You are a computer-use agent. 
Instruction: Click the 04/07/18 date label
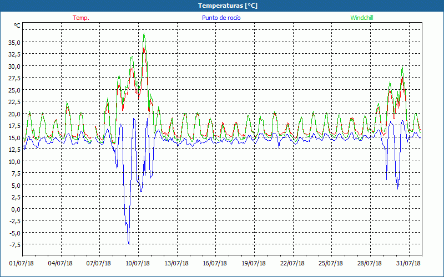pyautogui.click(x=60, y=264)
